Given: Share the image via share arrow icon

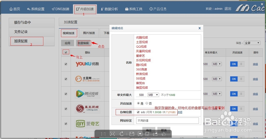Looking at the screenshot, I should pos(155,134).
